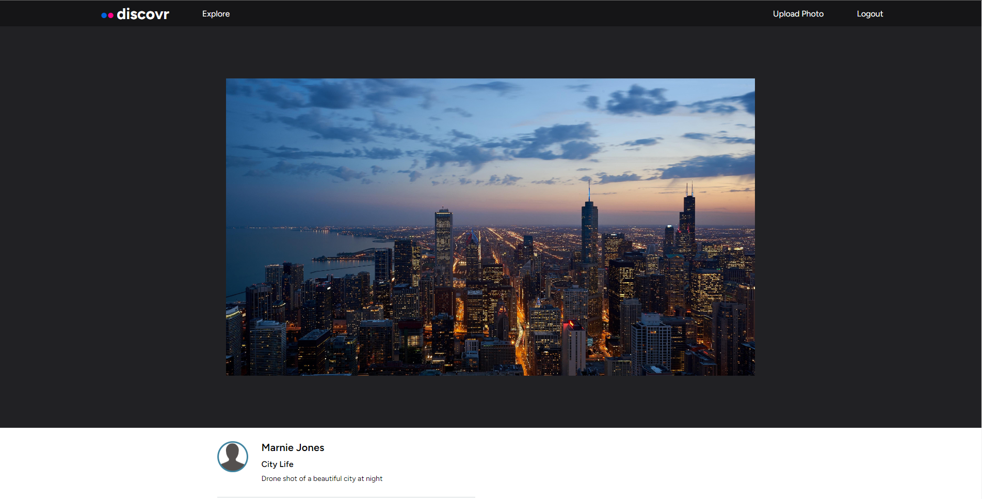Open the discovr home page via logo
The height and width of the screenshot is (499, 982).
135,14
